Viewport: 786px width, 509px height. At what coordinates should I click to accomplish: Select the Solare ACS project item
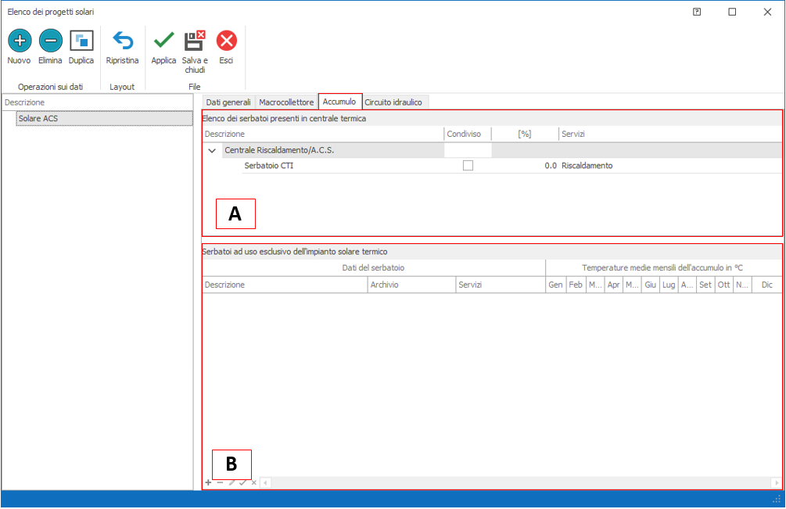(x=38, y=119)
